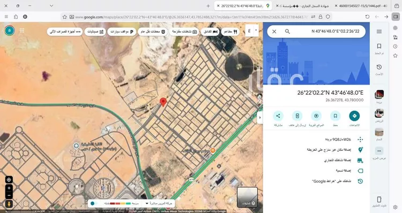This screenshot has height=213, width=402.
Task: Open the browser sidebar settings gear
Action: [x=396, y=207]
